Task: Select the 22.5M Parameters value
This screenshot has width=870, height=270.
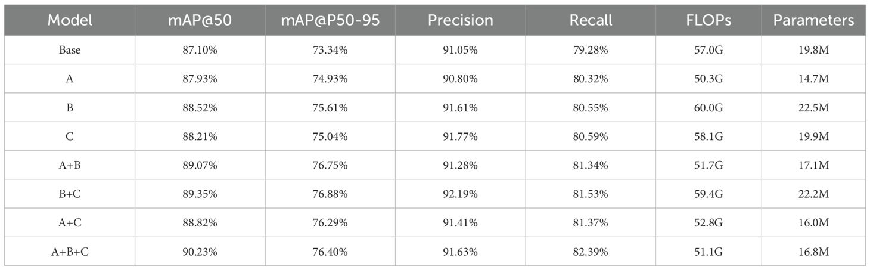Action: [x=813, y=108]
